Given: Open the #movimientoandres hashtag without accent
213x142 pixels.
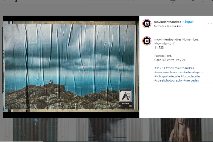Looking at the screenshot, I should pos(168,72).
